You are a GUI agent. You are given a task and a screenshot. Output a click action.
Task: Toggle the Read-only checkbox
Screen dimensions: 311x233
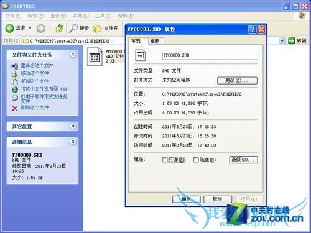pyautogui.click(x=165, y=160)
